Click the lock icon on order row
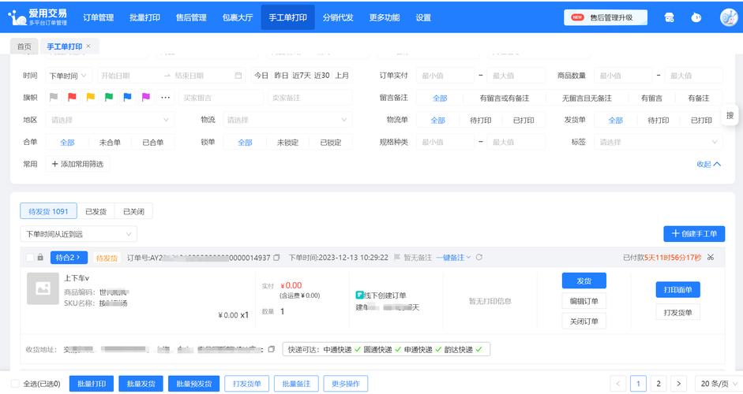Viewport: 743px width, 394px height. point(40,258)
